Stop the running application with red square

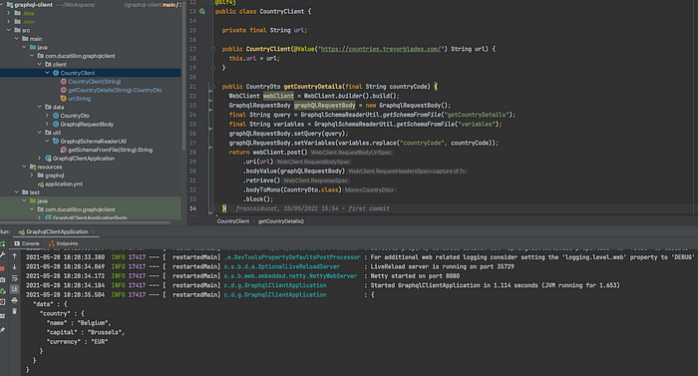[2, 268]
